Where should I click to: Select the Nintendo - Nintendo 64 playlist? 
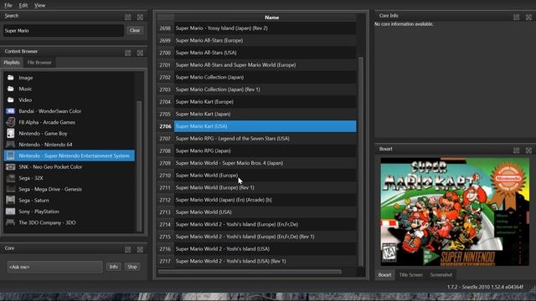(x=69, y=145)
